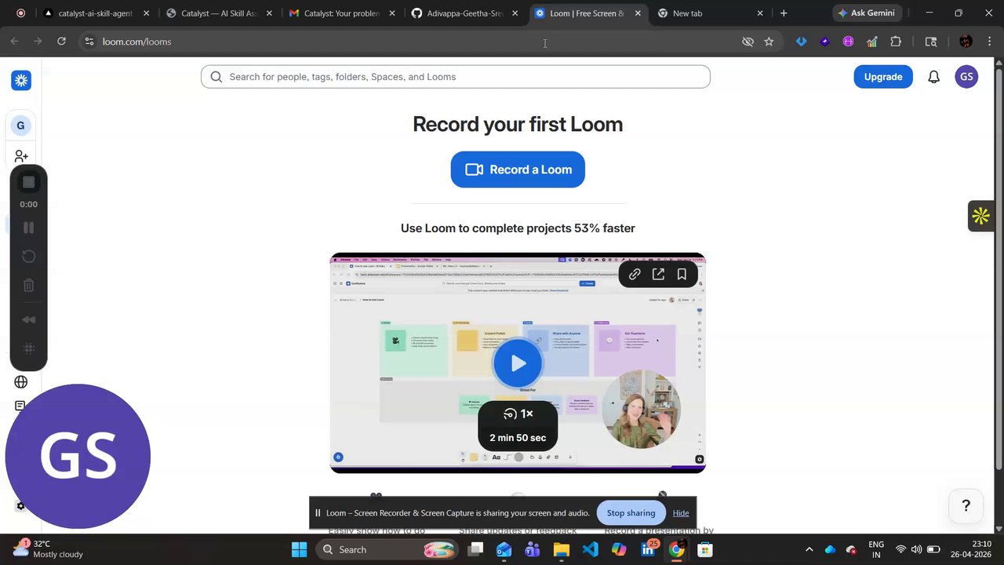1004x565 pixels.
Task: Click the invite people icon in the sidebar
Action: 21,157
